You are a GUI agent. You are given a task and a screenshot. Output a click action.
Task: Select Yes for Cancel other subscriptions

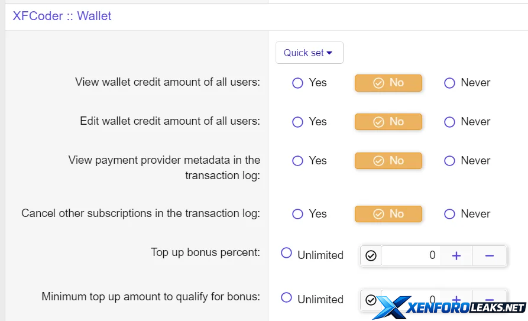coord(298,214)
